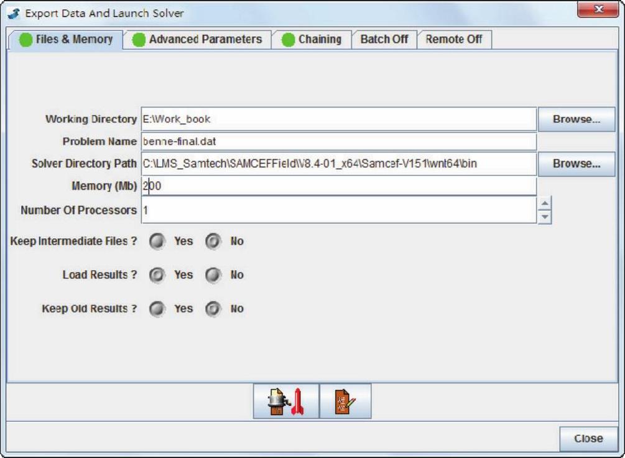Open the Chaining tab
Screen dimensions: 625x458
click(x=312, y=39)
